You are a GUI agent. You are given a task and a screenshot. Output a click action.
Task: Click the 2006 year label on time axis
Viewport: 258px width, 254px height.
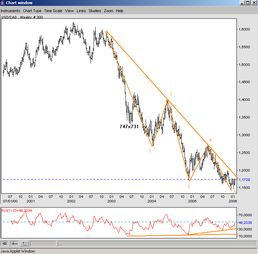coord(233,201)
